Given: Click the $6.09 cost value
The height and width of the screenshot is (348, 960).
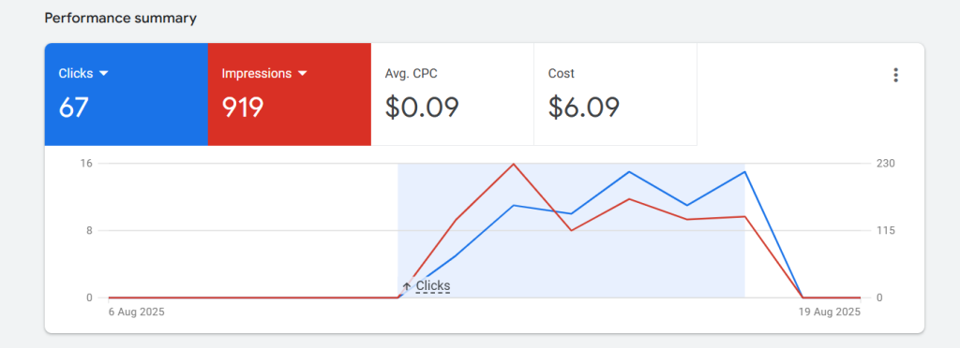Looking at the screenshot, I should click(x=584, y=108).
